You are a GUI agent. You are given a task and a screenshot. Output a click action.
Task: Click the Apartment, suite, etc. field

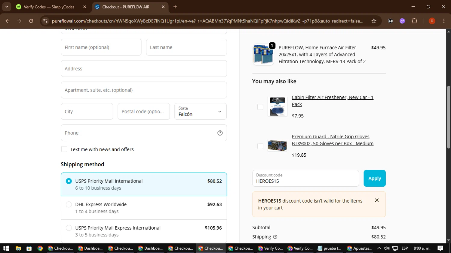(x=144, y=90)
